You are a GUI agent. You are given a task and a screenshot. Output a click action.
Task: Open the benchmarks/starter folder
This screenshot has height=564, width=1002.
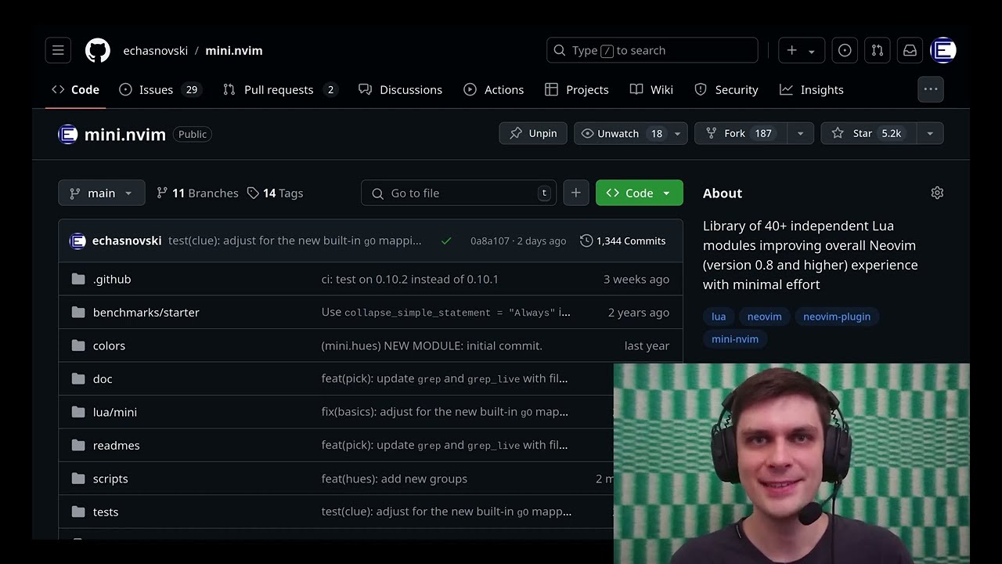[146, 313]
